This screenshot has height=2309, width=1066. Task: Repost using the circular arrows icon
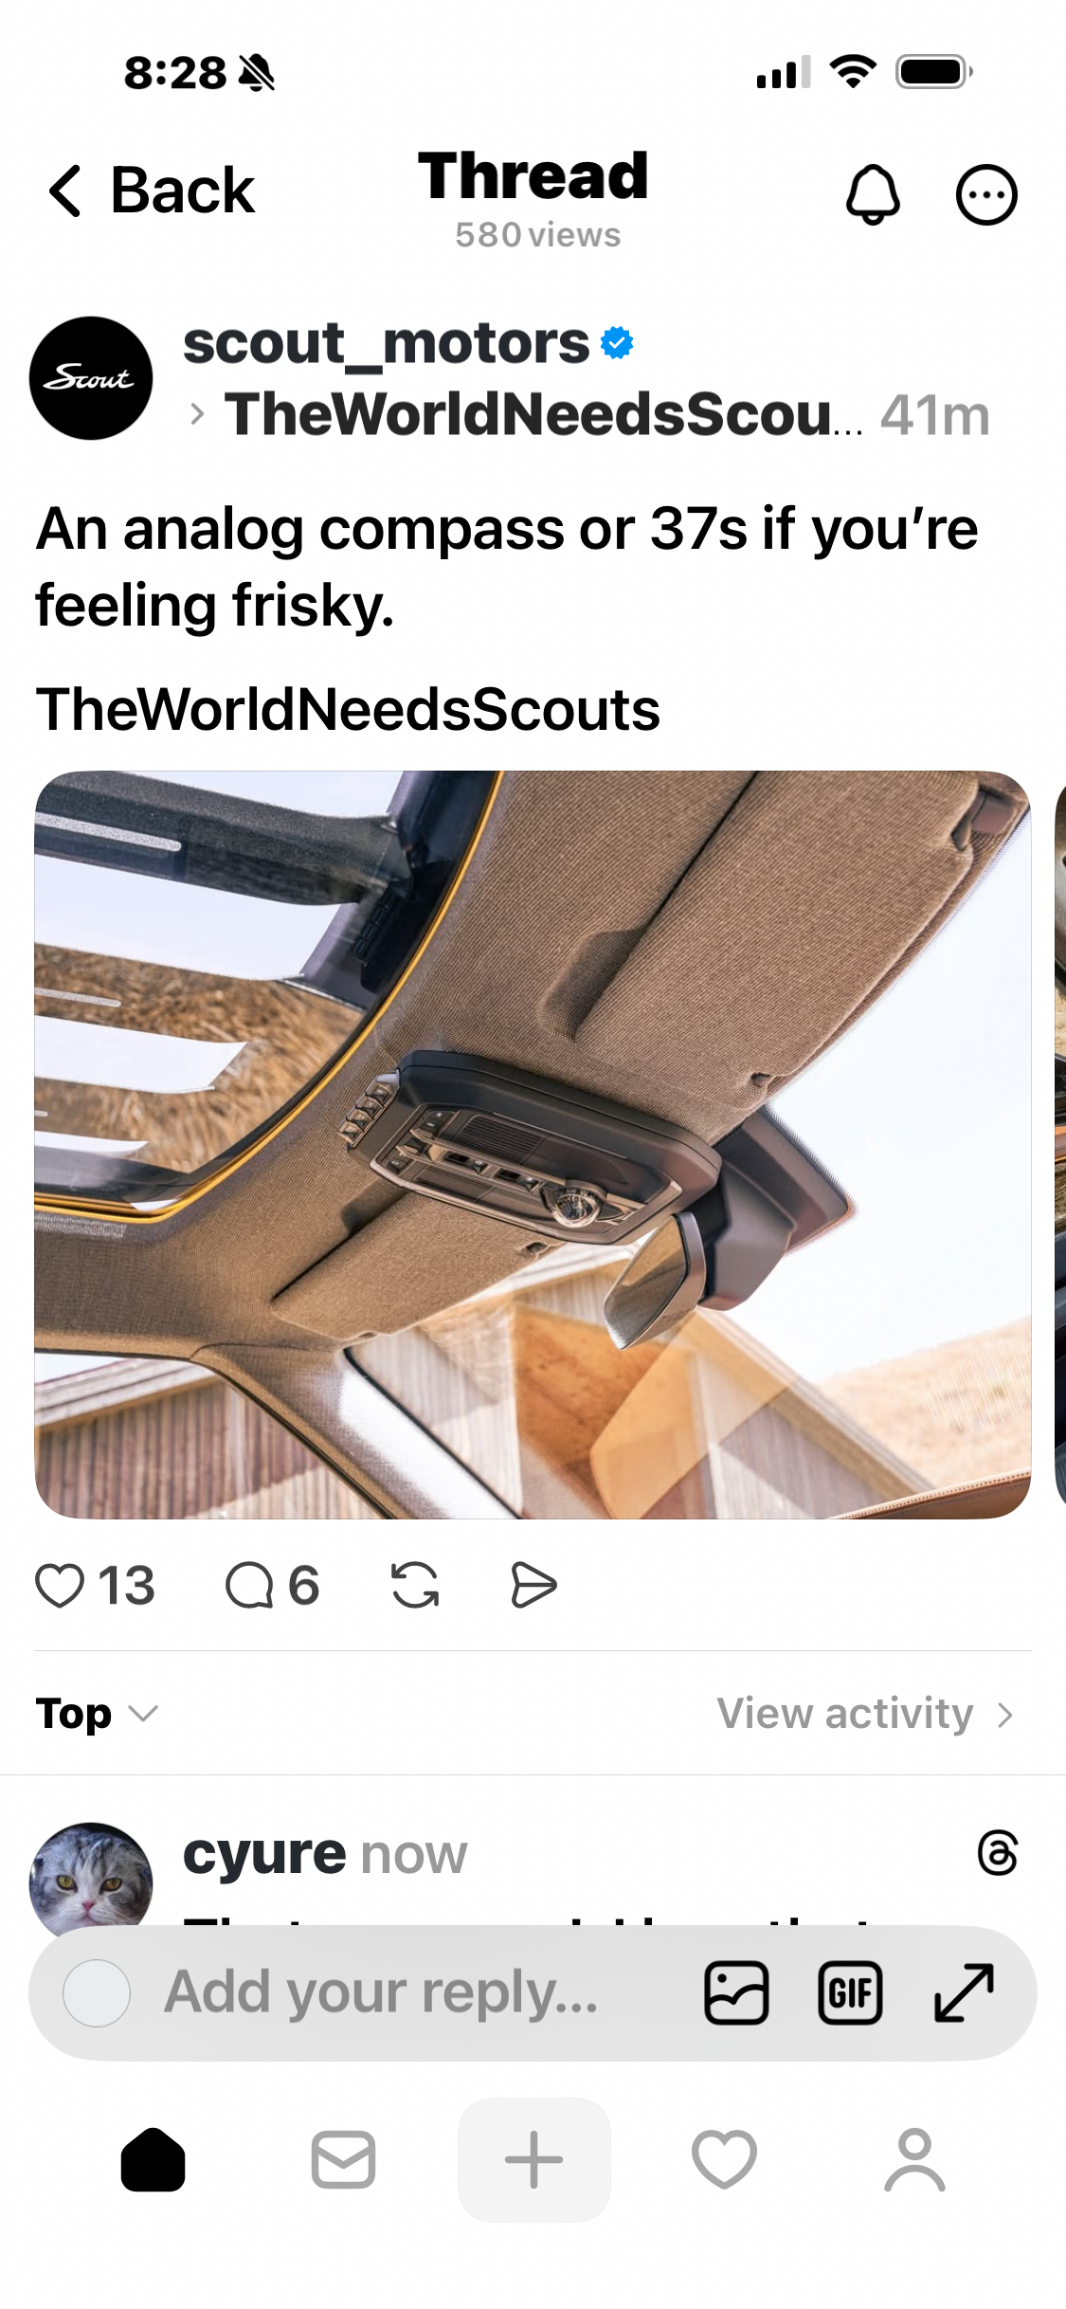pos(415,1586)
